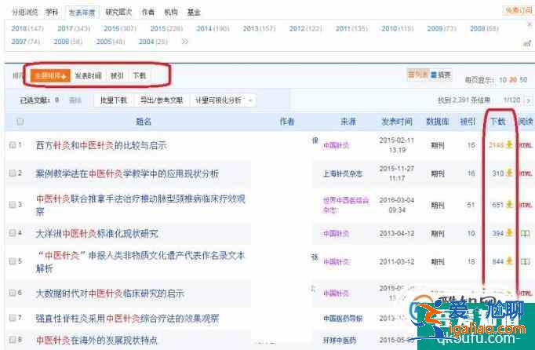
Task: Check the box for result 8
Action: pos(13,340)
